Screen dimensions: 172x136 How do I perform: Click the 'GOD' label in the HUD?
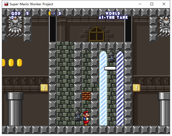tap(16, 13)
